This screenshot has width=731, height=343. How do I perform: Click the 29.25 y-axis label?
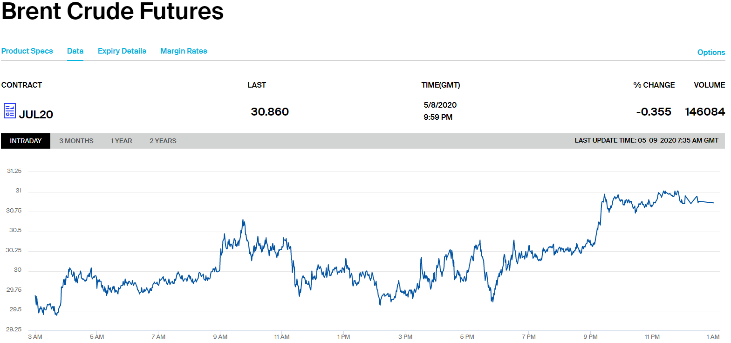pyautogui.click(x=14, y=329)
